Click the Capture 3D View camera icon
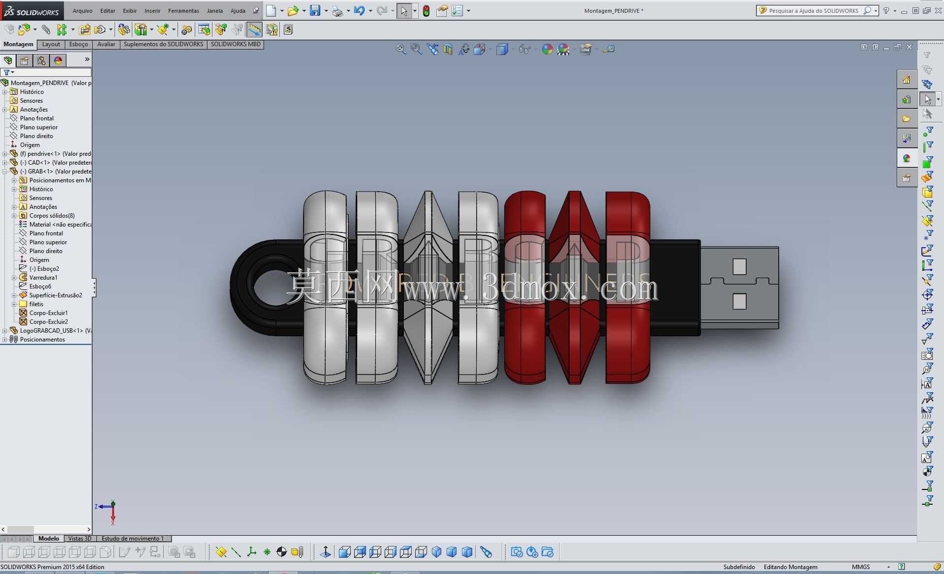The height and width of the screenshot is (574, 944). pyautogui.click(x=517, y=552)
